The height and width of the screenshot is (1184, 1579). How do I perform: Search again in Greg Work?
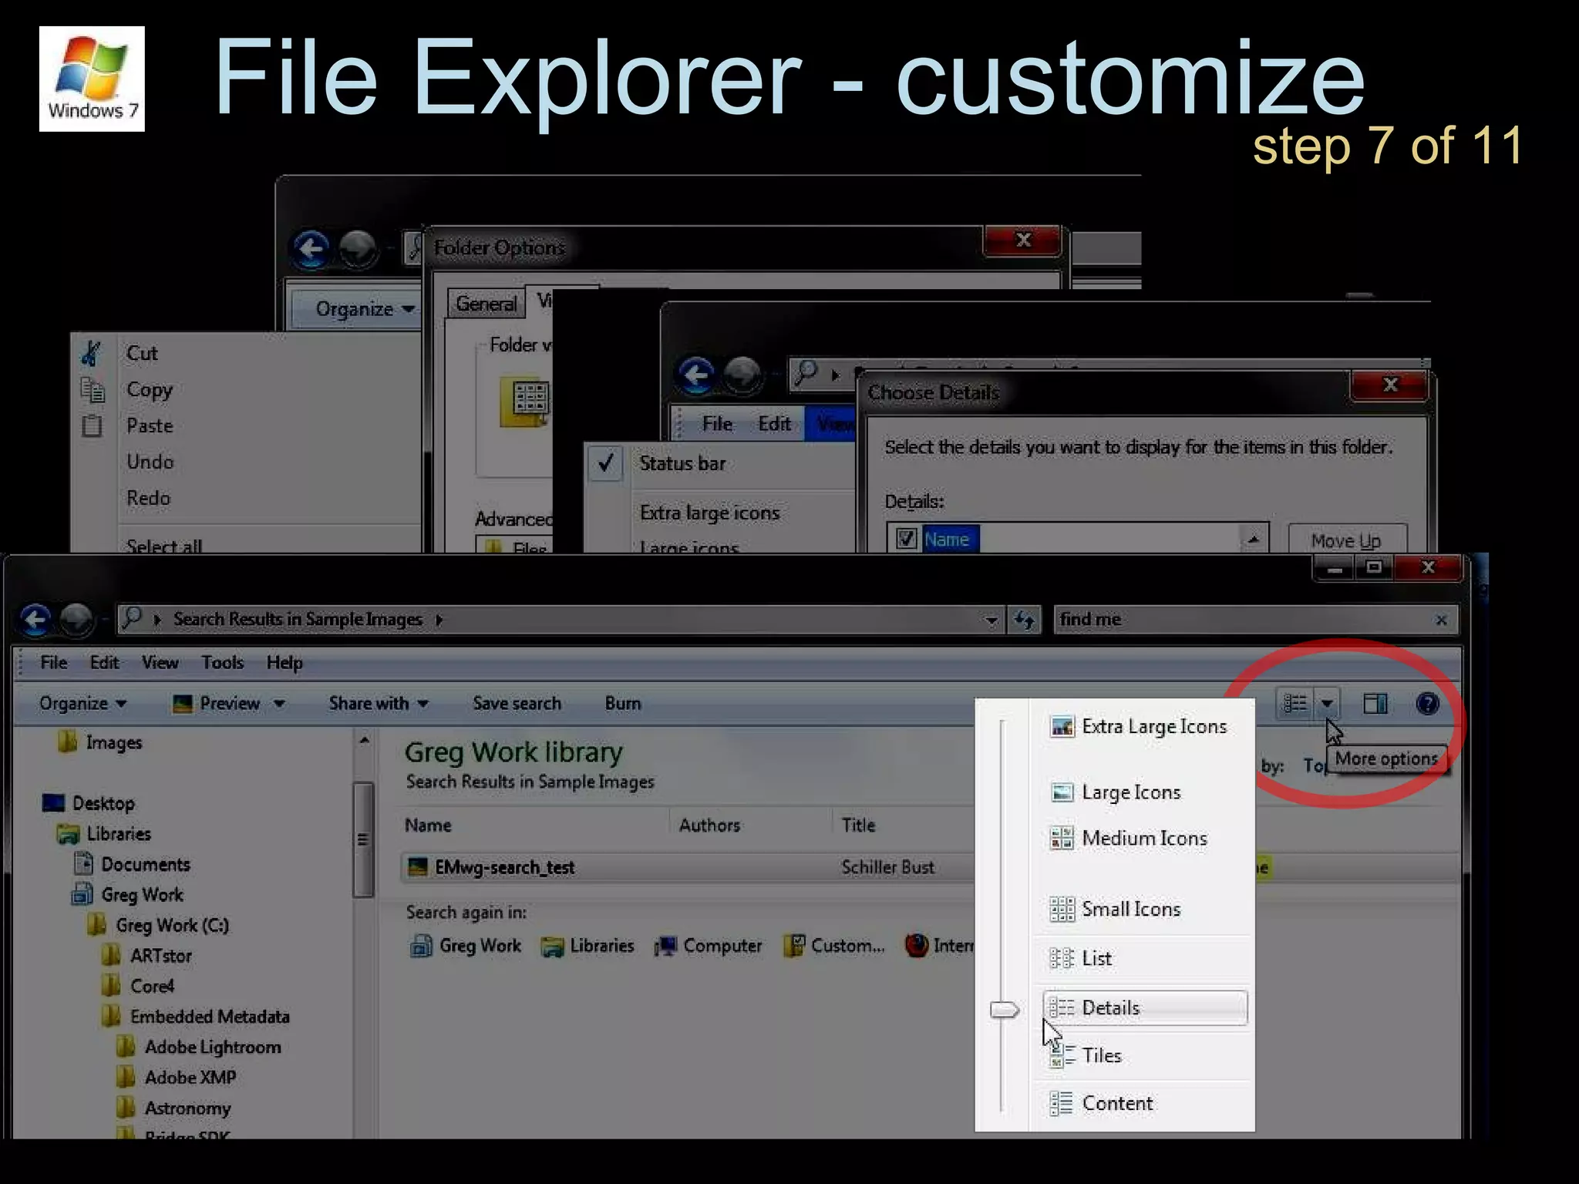(466, 946)
